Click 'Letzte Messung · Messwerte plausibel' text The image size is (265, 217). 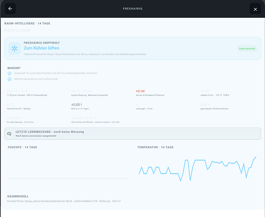click(x=89, y=95)
